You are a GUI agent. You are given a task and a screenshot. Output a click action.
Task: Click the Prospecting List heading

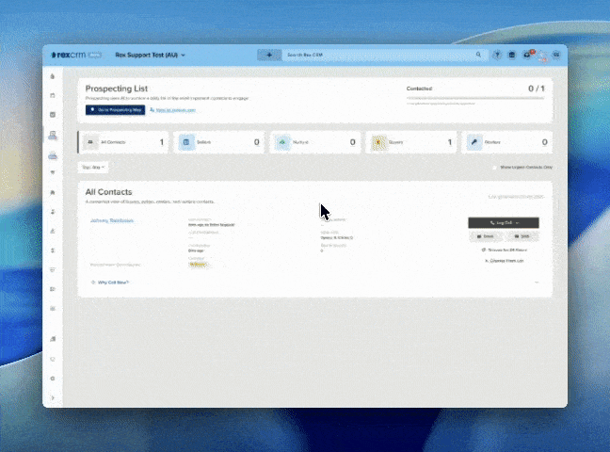click(x=117, y=89)
